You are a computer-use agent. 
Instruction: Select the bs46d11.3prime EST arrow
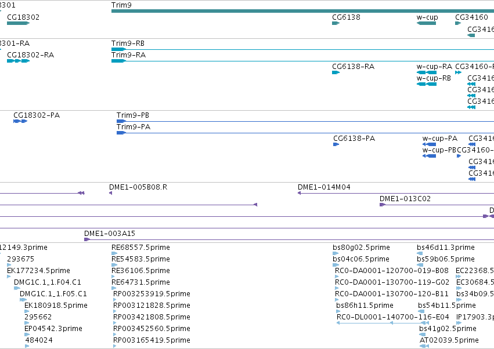tap(420, 253)
